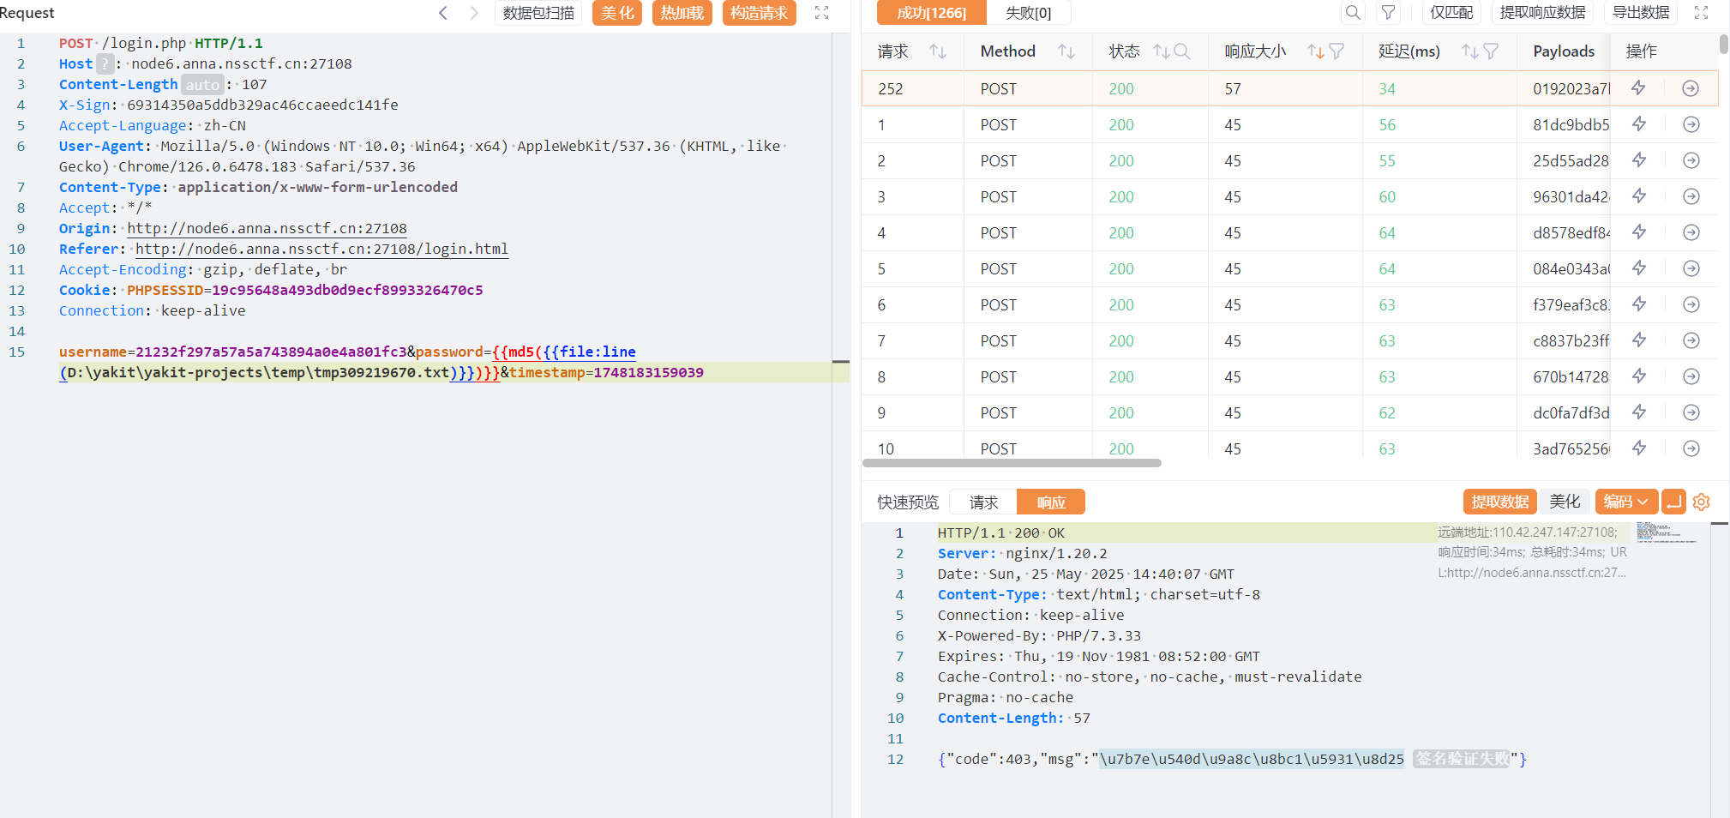Click the results table horizontal scrollbar
This screenshot has width=1730, height=818.
(x=1012, y=463)
